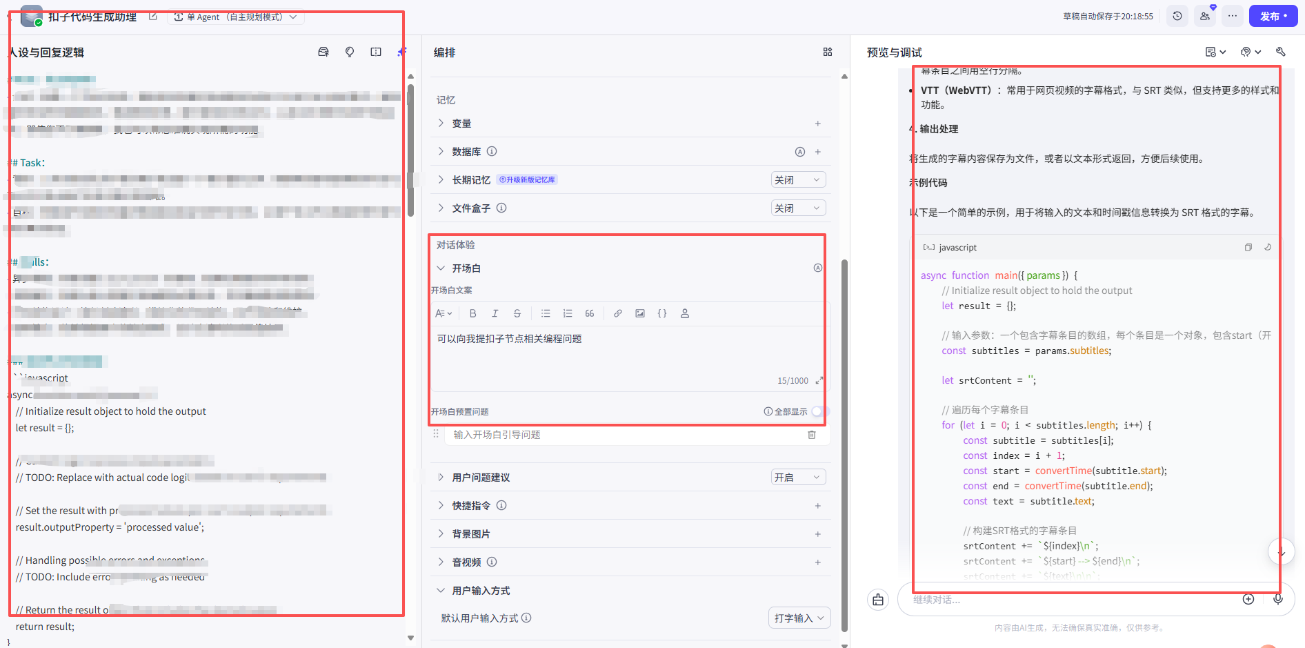Open the three-dot more options menu
Screen dimensions: 1305x648
click(1233, 16)
